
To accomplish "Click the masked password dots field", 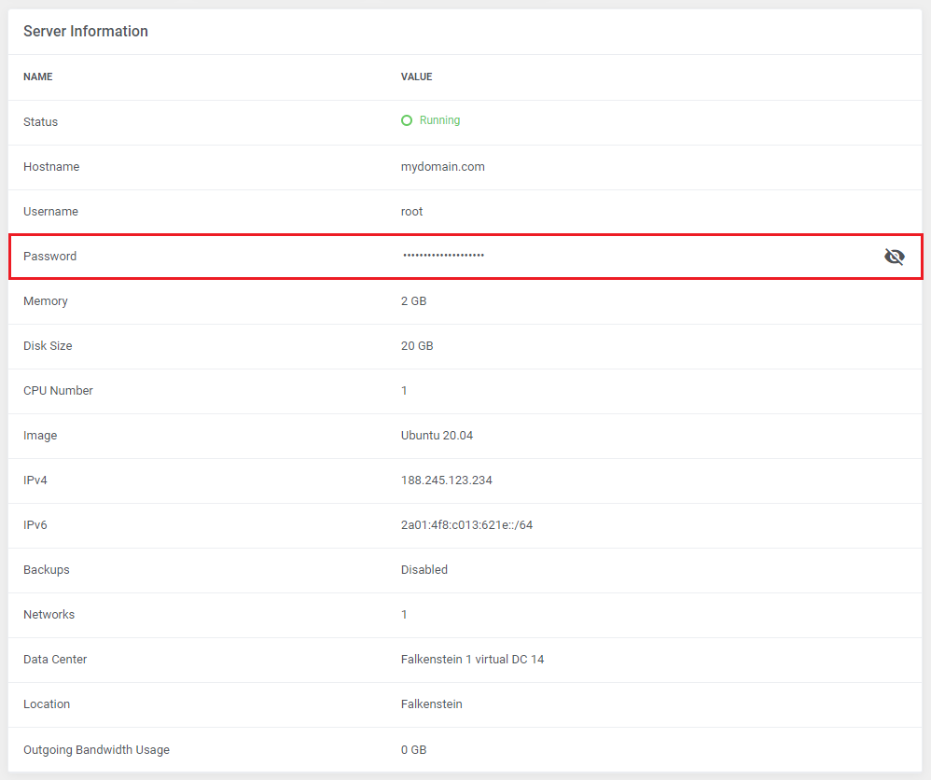I will (443, 256).
